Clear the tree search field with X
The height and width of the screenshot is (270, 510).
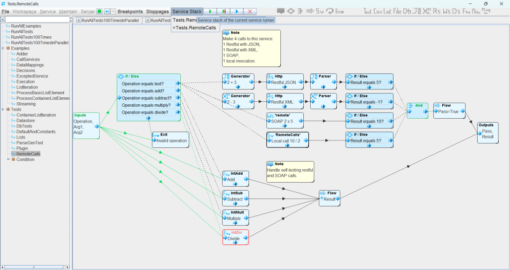2,19
